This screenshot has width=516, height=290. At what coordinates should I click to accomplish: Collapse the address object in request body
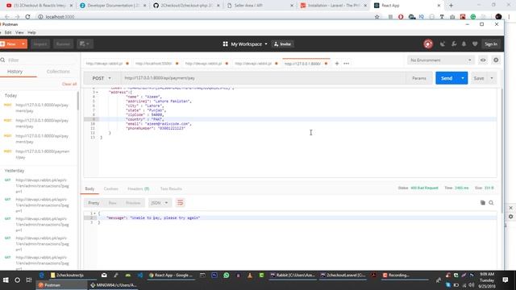pyautogui.click(x=97, y=93)
